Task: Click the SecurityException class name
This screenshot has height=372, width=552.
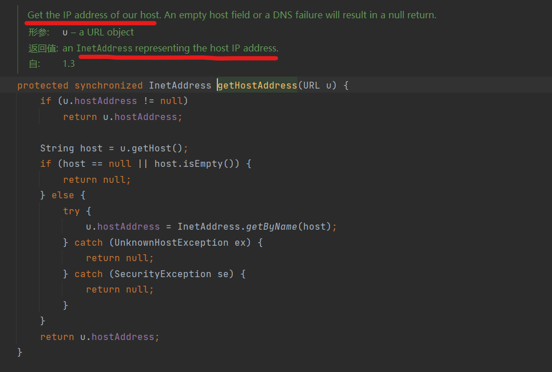Action: coord(162,274)
